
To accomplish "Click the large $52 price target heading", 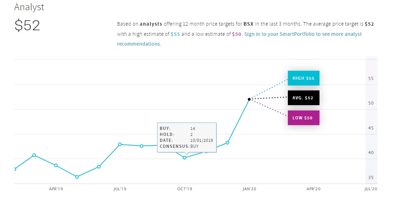I will (x=27, y=26).
